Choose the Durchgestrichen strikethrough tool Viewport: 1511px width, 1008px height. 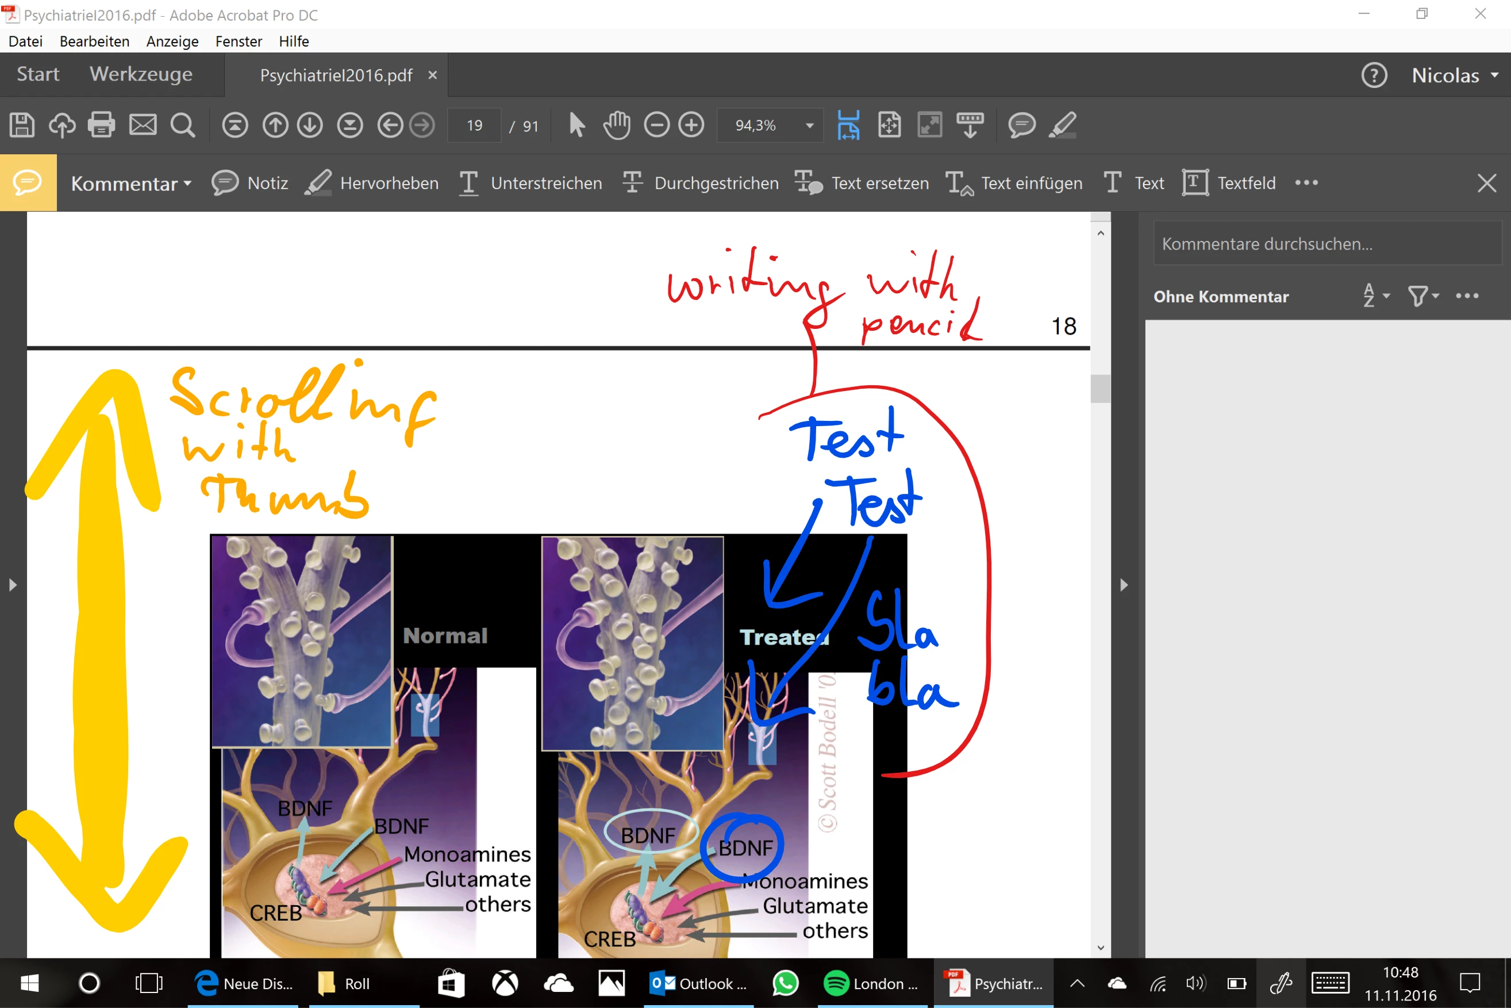coord(701,183)
